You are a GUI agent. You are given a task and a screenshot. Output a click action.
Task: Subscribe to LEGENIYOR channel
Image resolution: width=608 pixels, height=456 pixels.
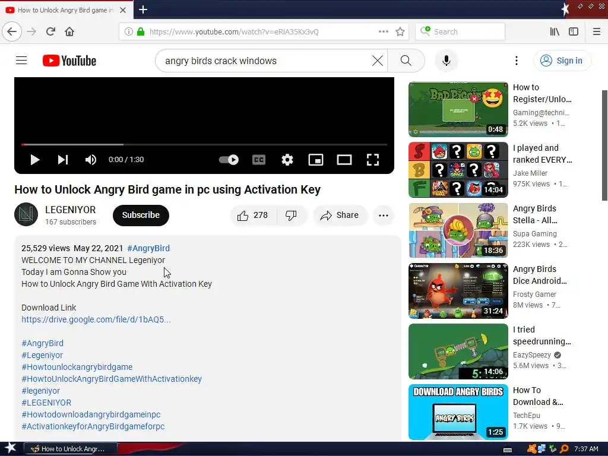(x=141, y=215)
